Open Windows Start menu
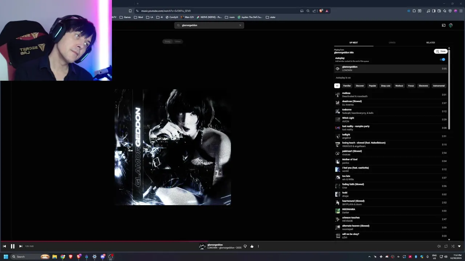This screenshot has width=465, height=261. pyautogui.click(x=5, y=257)
